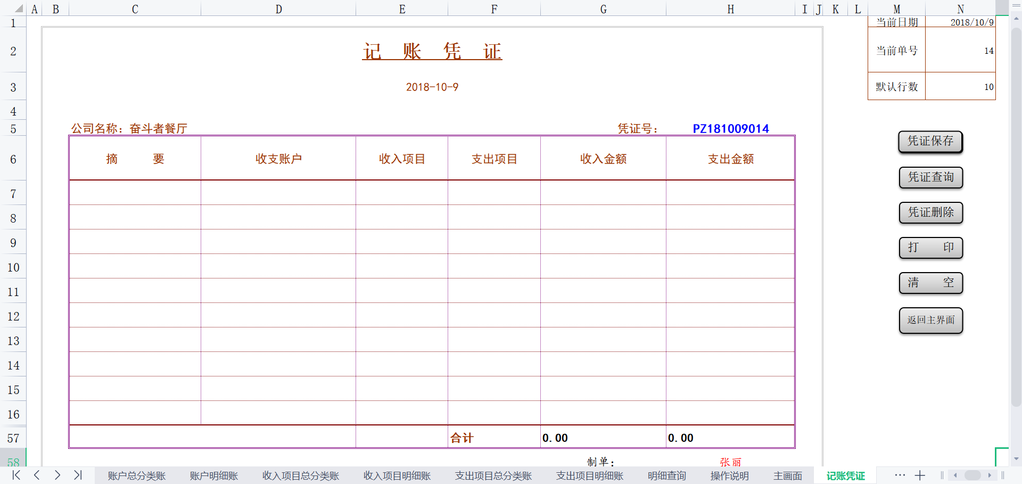Click the voucher date 2018-10-9 cell
Screen dimensions: 1022x484
click(x=432, y=87)
